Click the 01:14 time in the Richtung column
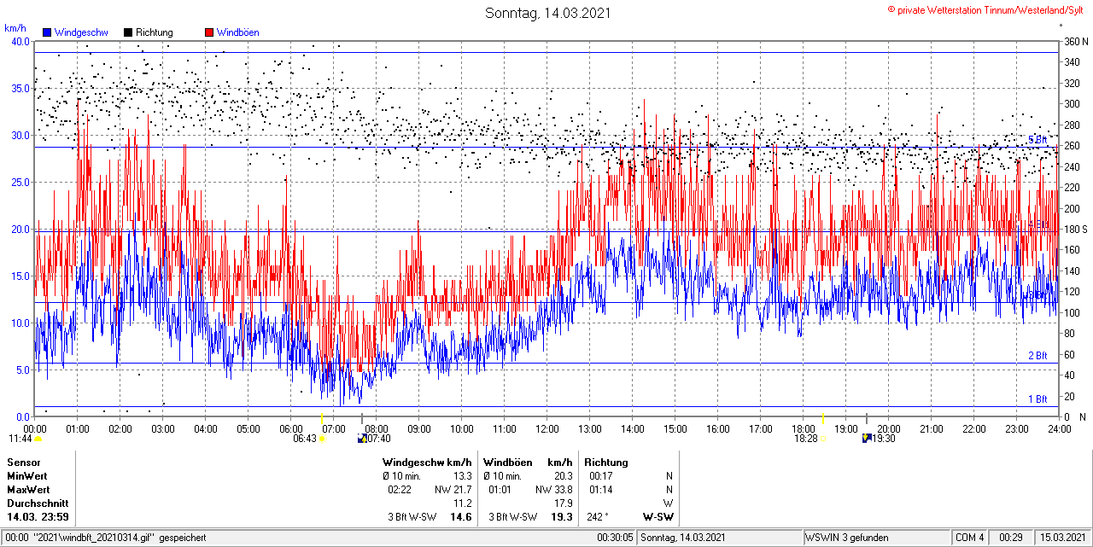 [602, 490]
